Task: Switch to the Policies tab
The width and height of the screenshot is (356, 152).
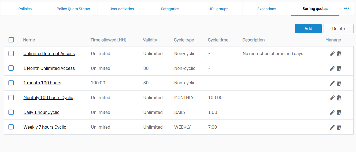Action: point(25,9)
